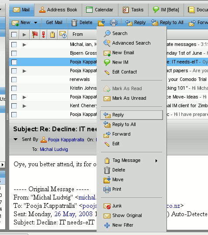Switch to the Mail tab
Image resolution: width=208 pixels, height=235 pixels.
[x=22, y=10]
